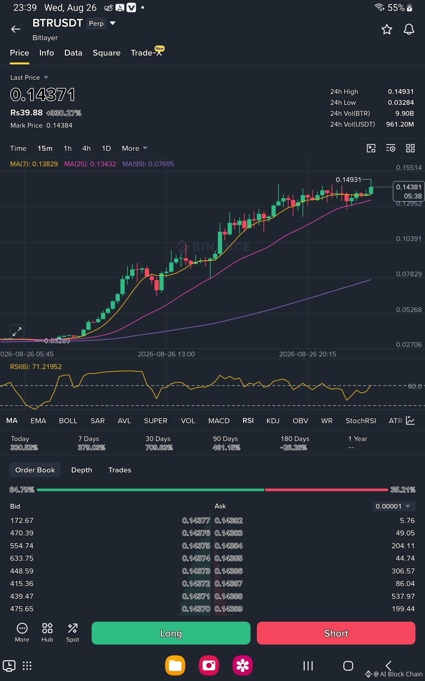The width and height of the screenshot is (425, 681).
Task: Toggle the WR indicator
Action: (x=327, y=421)
